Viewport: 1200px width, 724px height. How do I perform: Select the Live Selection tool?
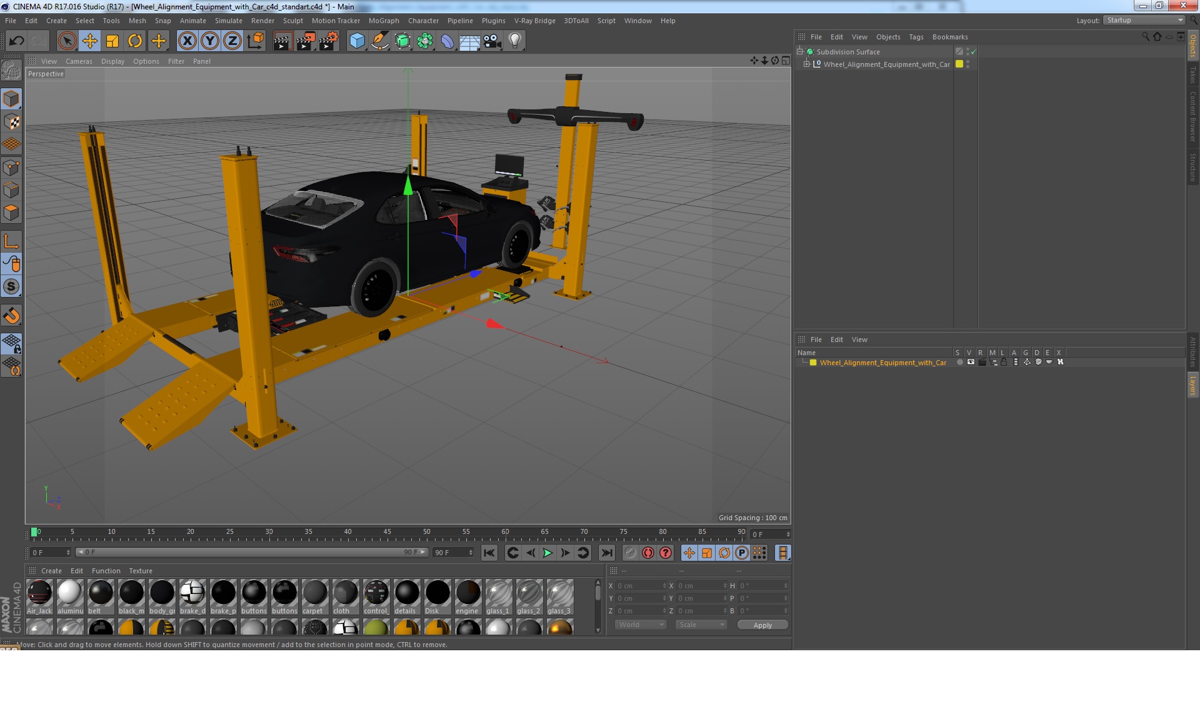point(67,41)
